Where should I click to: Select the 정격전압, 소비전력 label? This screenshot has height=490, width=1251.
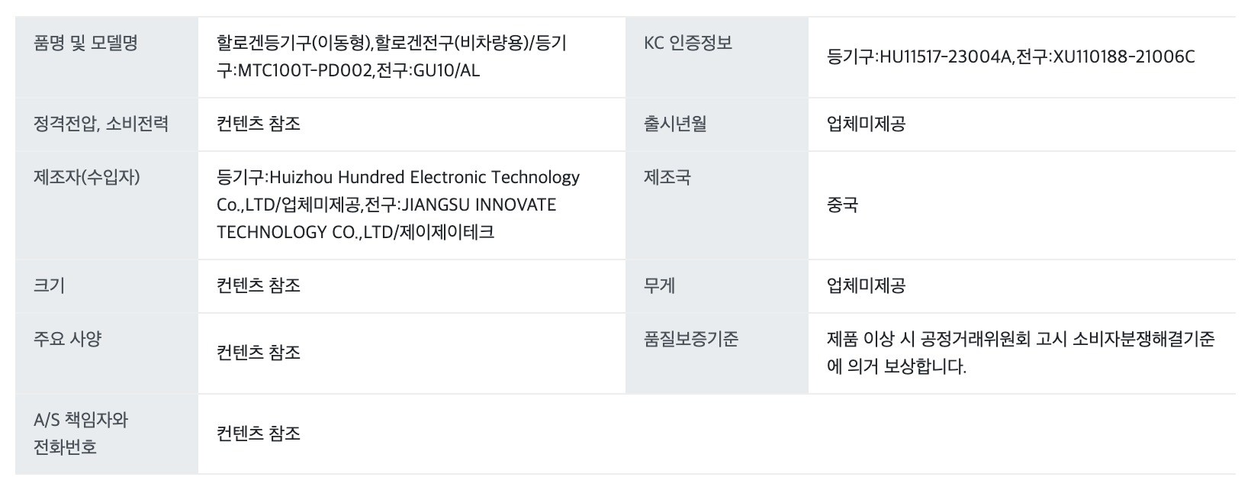[x=101, y=124]
